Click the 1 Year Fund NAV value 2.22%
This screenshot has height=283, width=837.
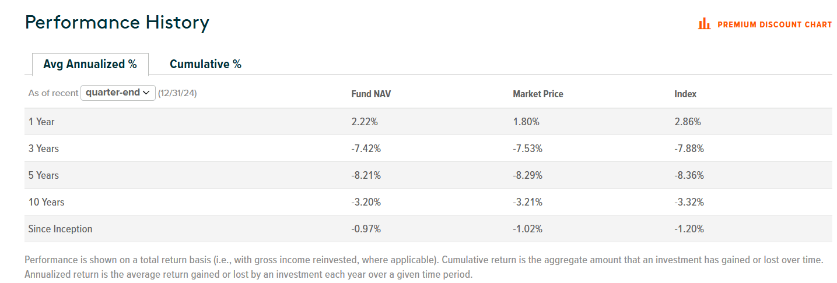[366, 122]
